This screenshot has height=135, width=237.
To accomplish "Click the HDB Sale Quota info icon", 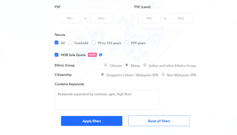I will [x=101, y=55].
